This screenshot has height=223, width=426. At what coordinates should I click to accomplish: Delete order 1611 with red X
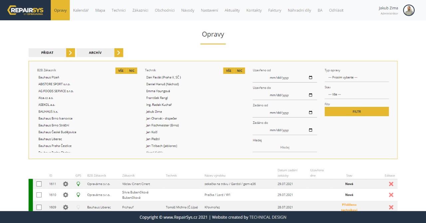point(391,184)
